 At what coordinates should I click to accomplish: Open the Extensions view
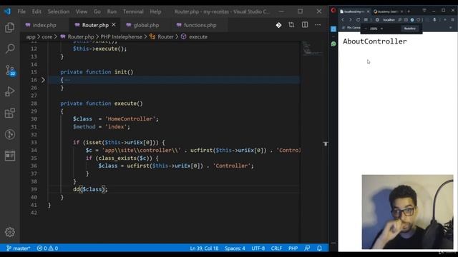pos(9,113)
